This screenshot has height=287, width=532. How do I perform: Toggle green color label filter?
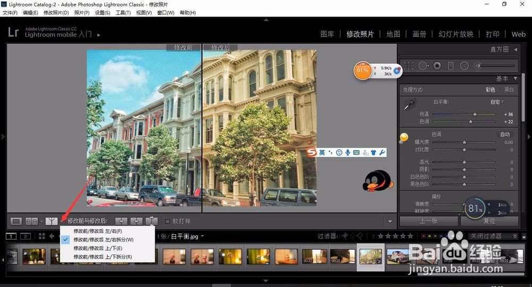[435, 236]
